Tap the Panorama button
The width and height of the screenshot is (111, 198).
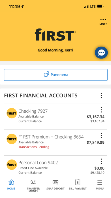(56, 75)
